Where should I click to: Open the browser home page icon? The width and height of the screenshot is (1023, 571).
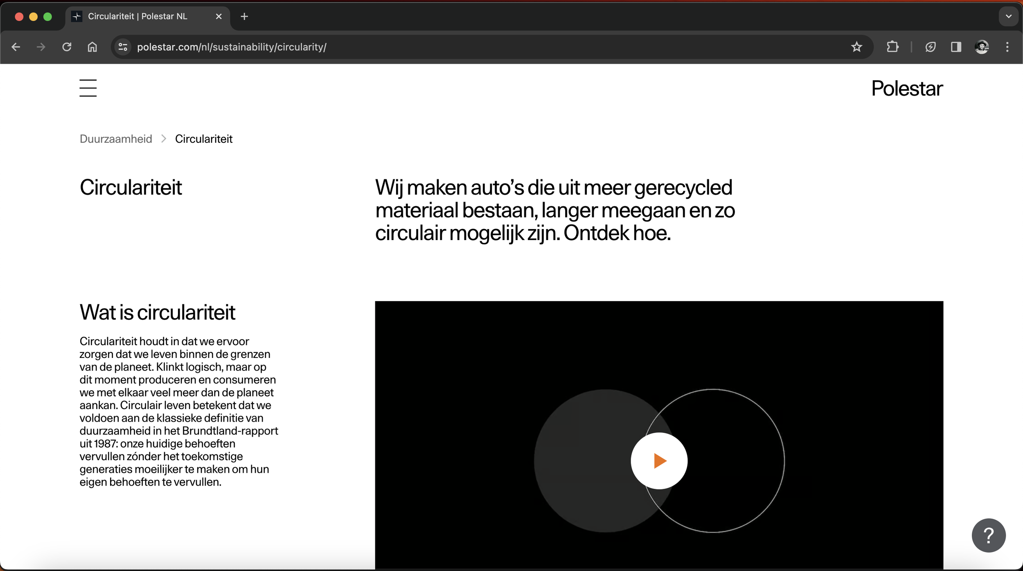click(x=92, y=47)
